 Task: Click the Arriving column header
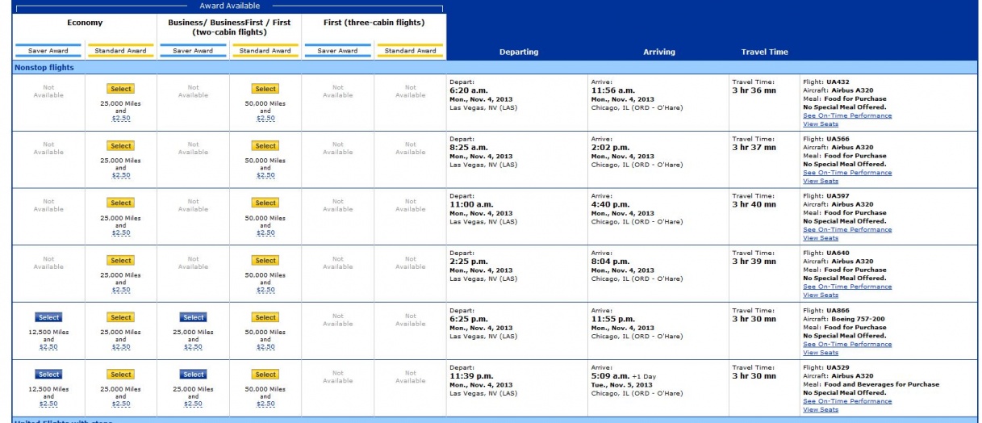coord(659,52)
